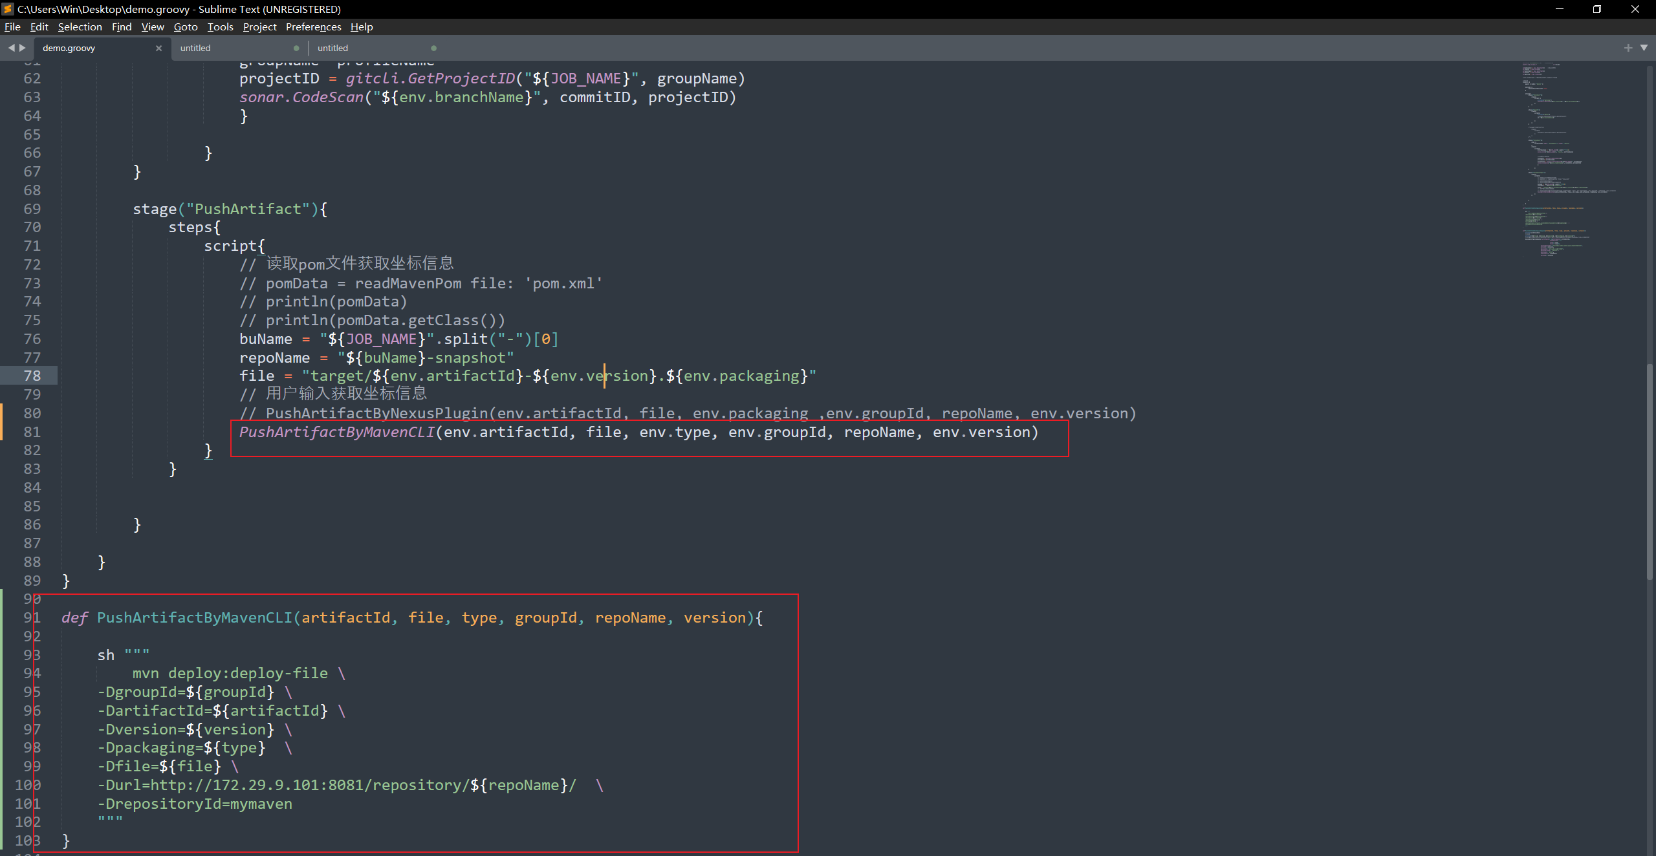Open the Tools menu
This screenshot has height=856, width=1656.
coord(220,27)
